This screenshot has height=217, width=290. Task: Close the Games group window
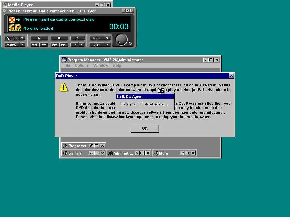(103, 153)
